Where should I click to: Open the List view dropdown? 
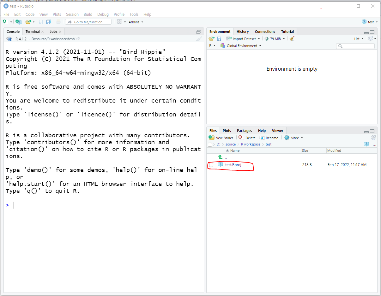tap(356, 39)
